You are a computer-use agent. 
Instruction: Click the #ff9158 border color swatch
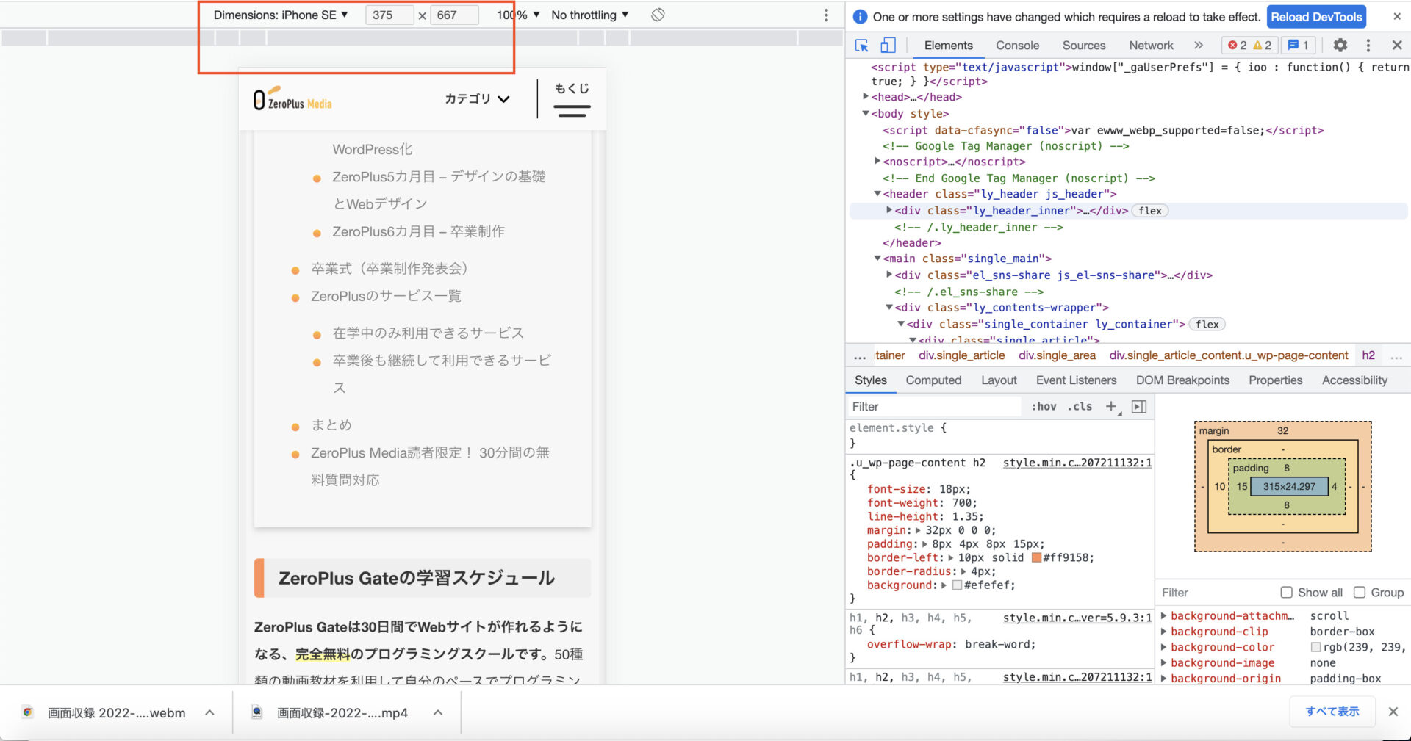pyautogui.click(x=1036, y=558)
